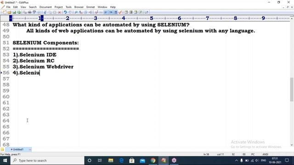Viewport: 294px width, 165px height.
Task: Click the Redo arrow icon
Action: (70, 12)
